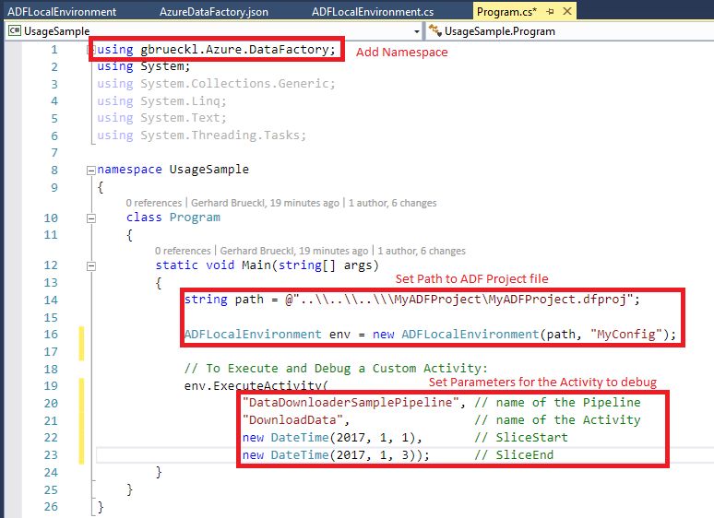This screenshot has height=518, width=714.
Task: Collapse the namespace UsageSample block
Action: click(91, 171)
